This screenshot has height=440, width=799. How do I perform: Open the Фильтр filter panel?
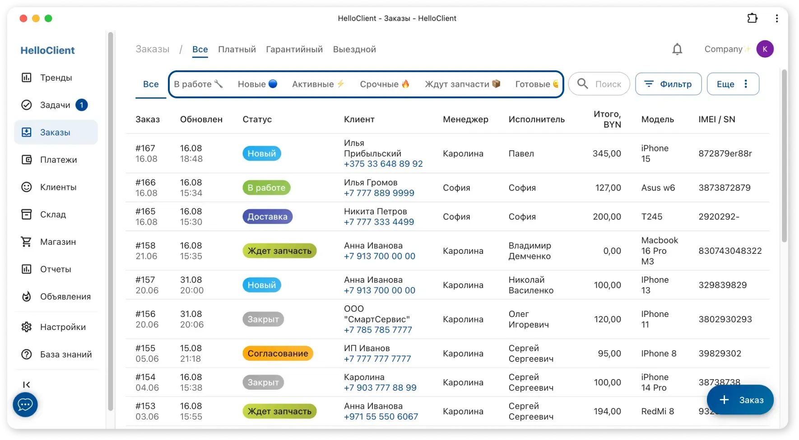(668, 84)
